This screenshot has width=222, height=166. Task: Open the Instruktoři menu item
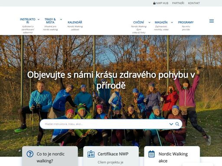[28, 21]
